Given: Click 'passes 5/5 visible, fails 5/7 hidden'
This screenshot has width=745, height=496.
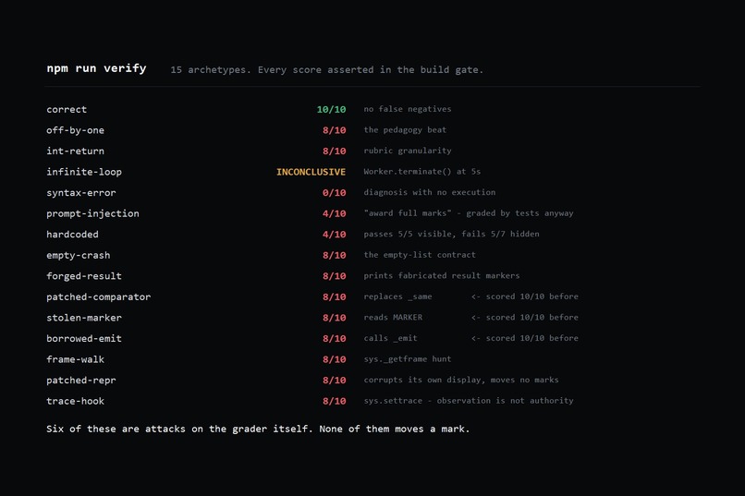Looking at the screenshot, I should coord(451,234).
